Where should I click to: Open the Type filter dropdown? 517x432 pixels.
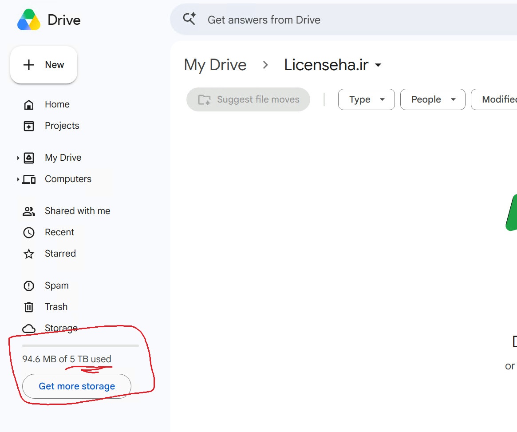coord(366,99)
